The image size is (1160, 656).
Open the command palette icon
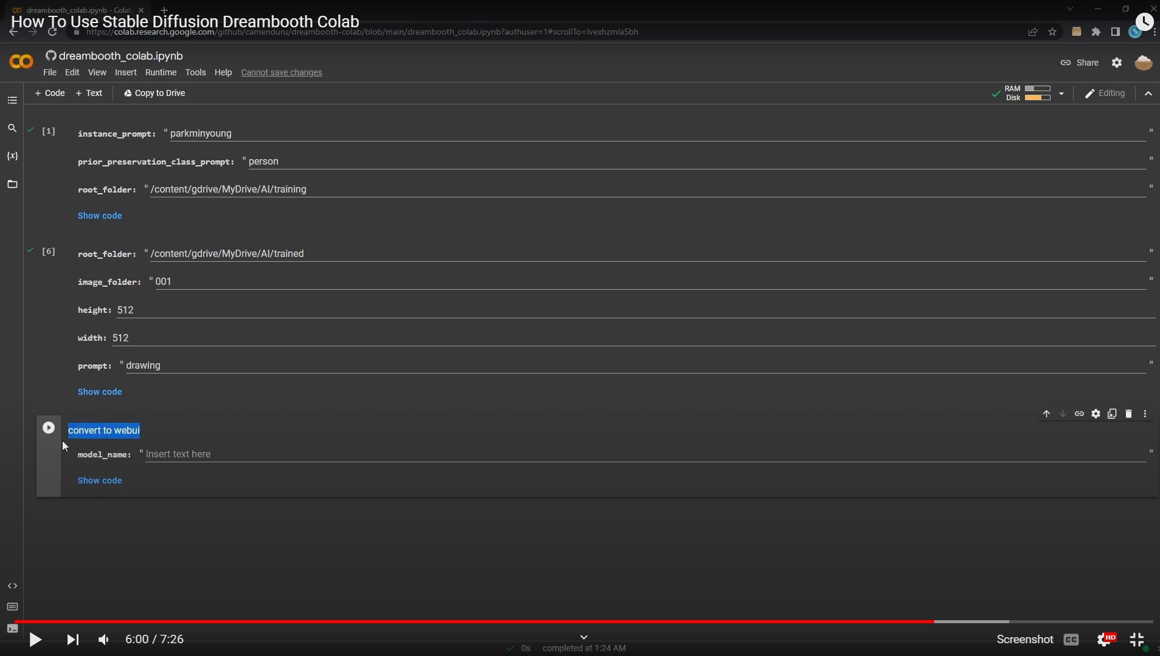coord(12,607)
